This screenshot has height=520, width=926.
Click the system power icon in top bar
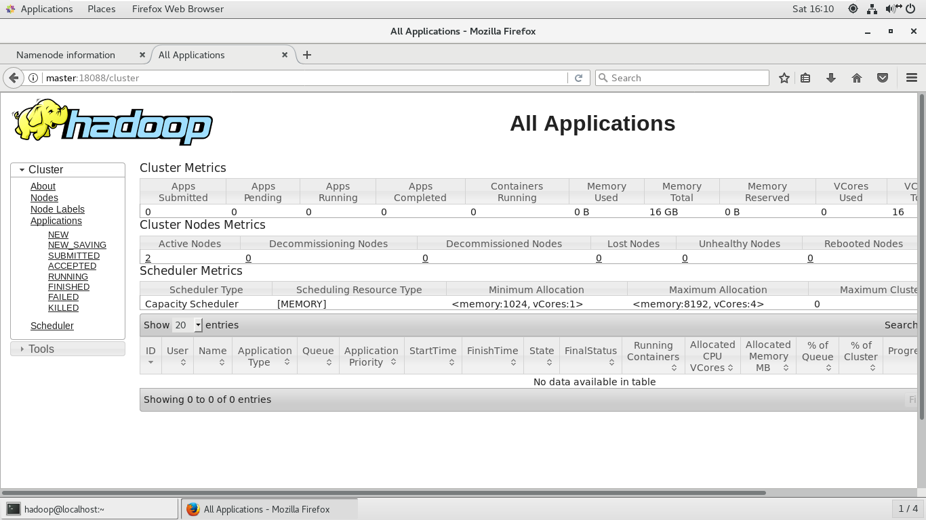coord(910,9)
